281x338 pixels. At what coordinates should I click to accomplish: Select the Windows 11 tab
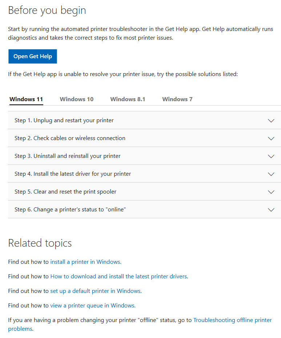tap(26, 99)
